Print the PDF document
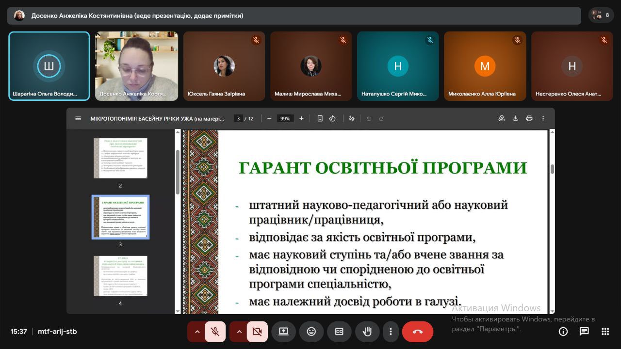 point(529,119)
